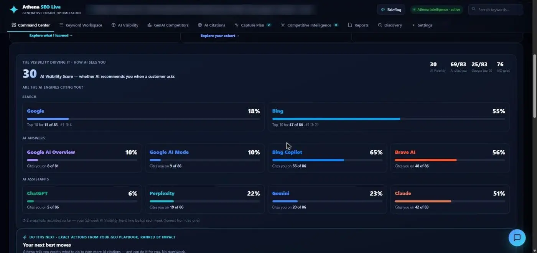Select the Perplexity card title

pyautogui.click(x=162, y=194)
